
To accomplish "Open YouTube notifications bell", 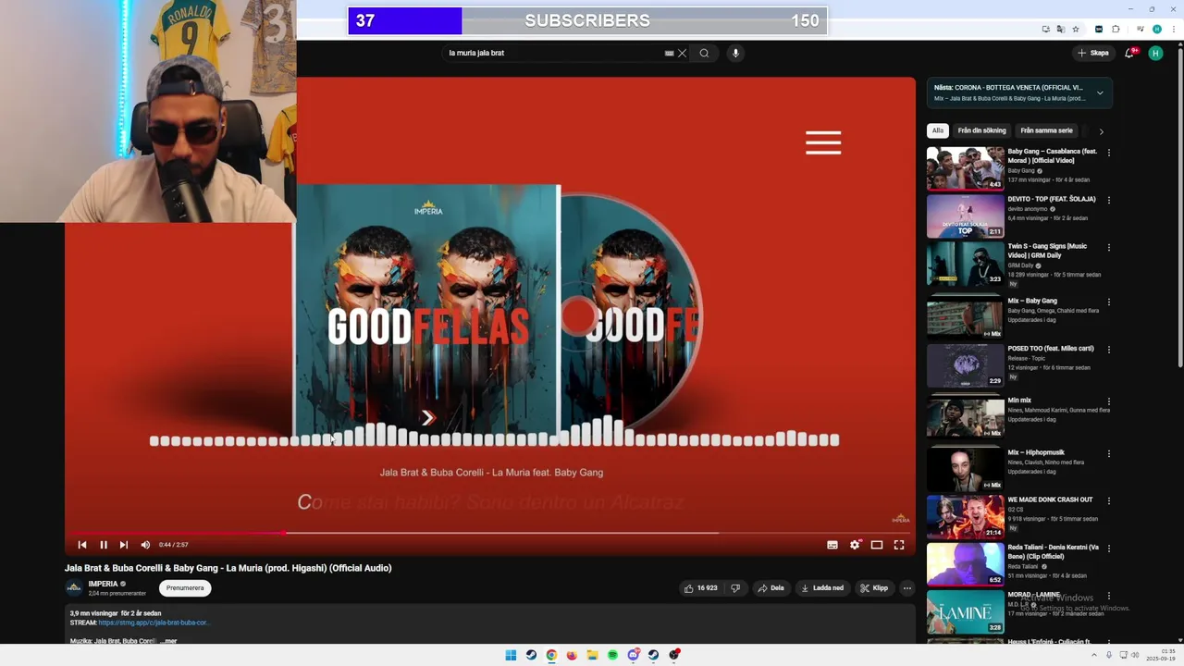I will click(x=1129, y=53).
